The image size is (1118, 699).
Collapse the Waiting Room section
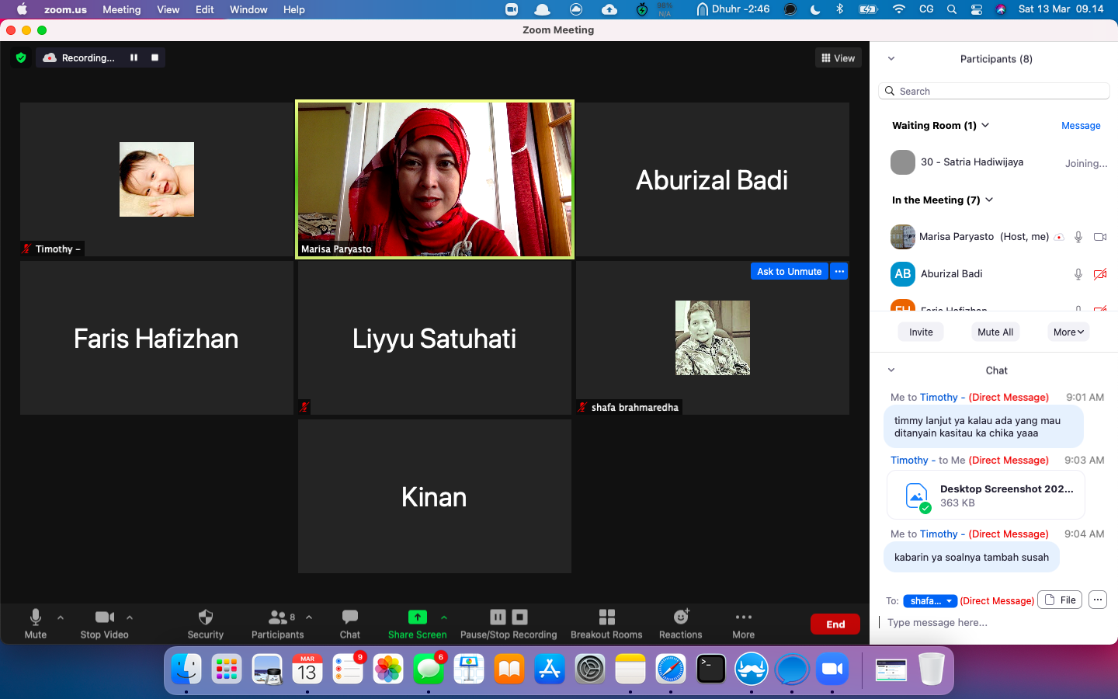[985, 125]
